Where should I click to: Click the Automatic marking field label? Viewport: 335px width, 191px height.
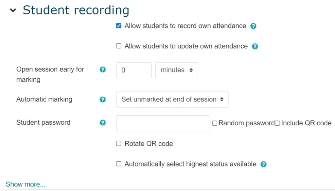click(44, 100)
